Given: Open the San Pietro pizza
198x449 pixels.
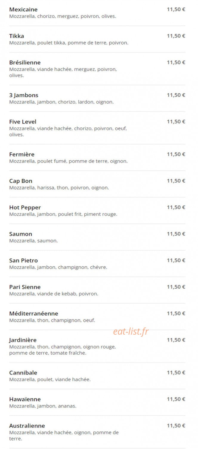Looking at the screenshot, I should 24,260.
